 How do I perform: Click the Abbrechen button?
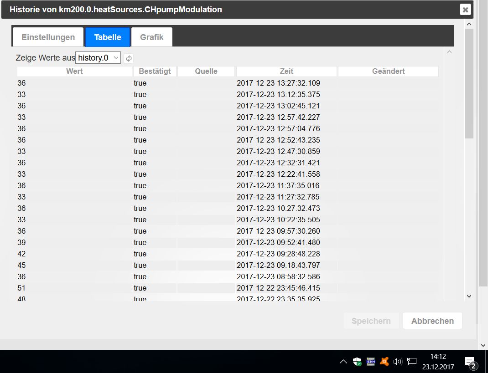point(432,321)
